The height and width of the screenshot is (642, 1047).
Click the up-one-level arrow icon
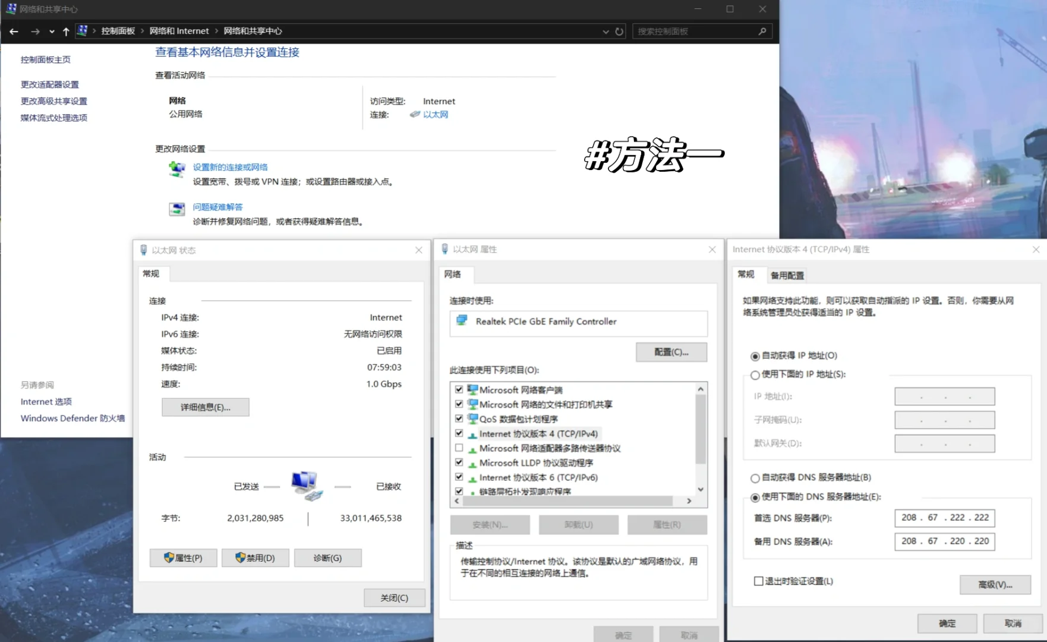coord(66,31)
